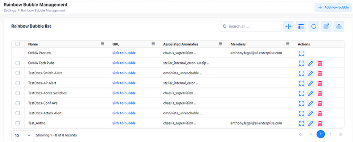Open the Name column menu
Image resolution: width=353 pixels, height=142 pixels.
coord(102,44)
